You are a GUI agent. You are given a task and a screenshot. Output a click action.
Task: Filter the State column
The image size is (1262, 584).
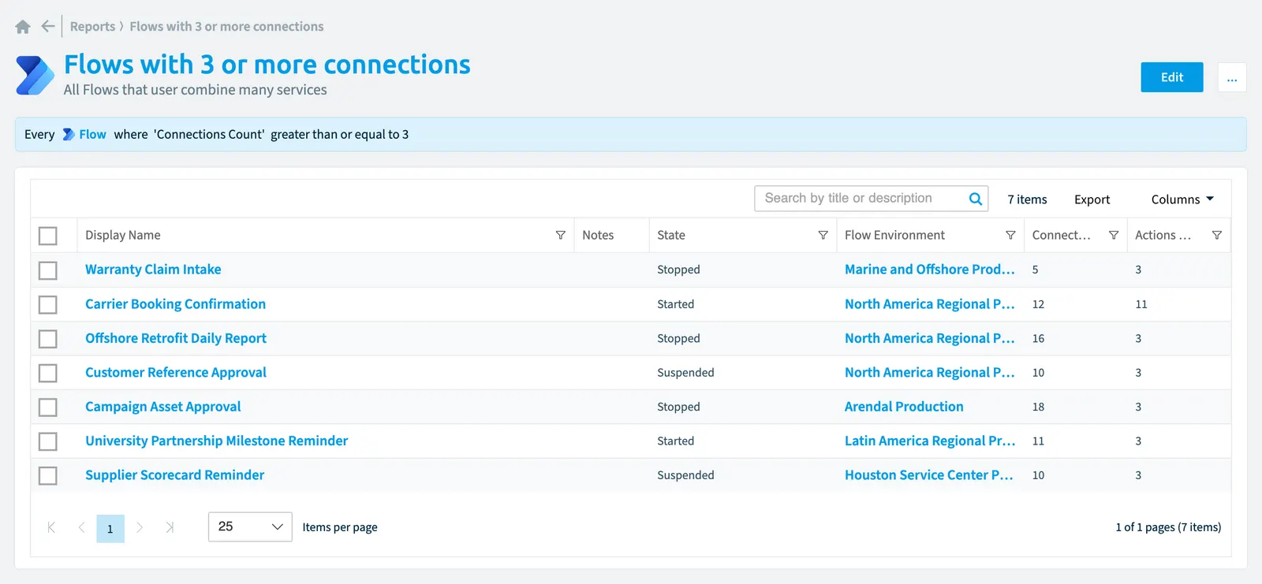(823, 235)
